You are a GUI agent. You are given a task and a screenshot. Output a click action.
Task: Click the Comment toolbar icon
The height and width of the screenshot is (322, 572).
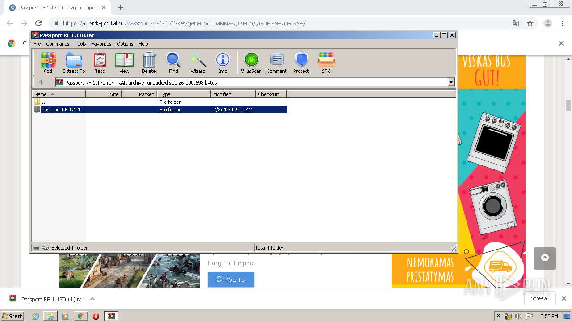(x=277, y=63)
